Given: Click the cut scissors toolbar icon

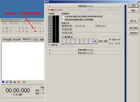Looking at the screenshot, I should tap(23, 28).
